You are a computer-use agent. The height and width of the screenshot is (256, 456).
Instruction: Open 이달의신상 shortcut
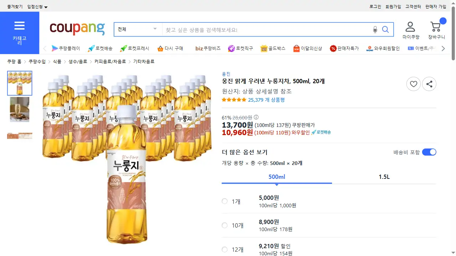307,48
